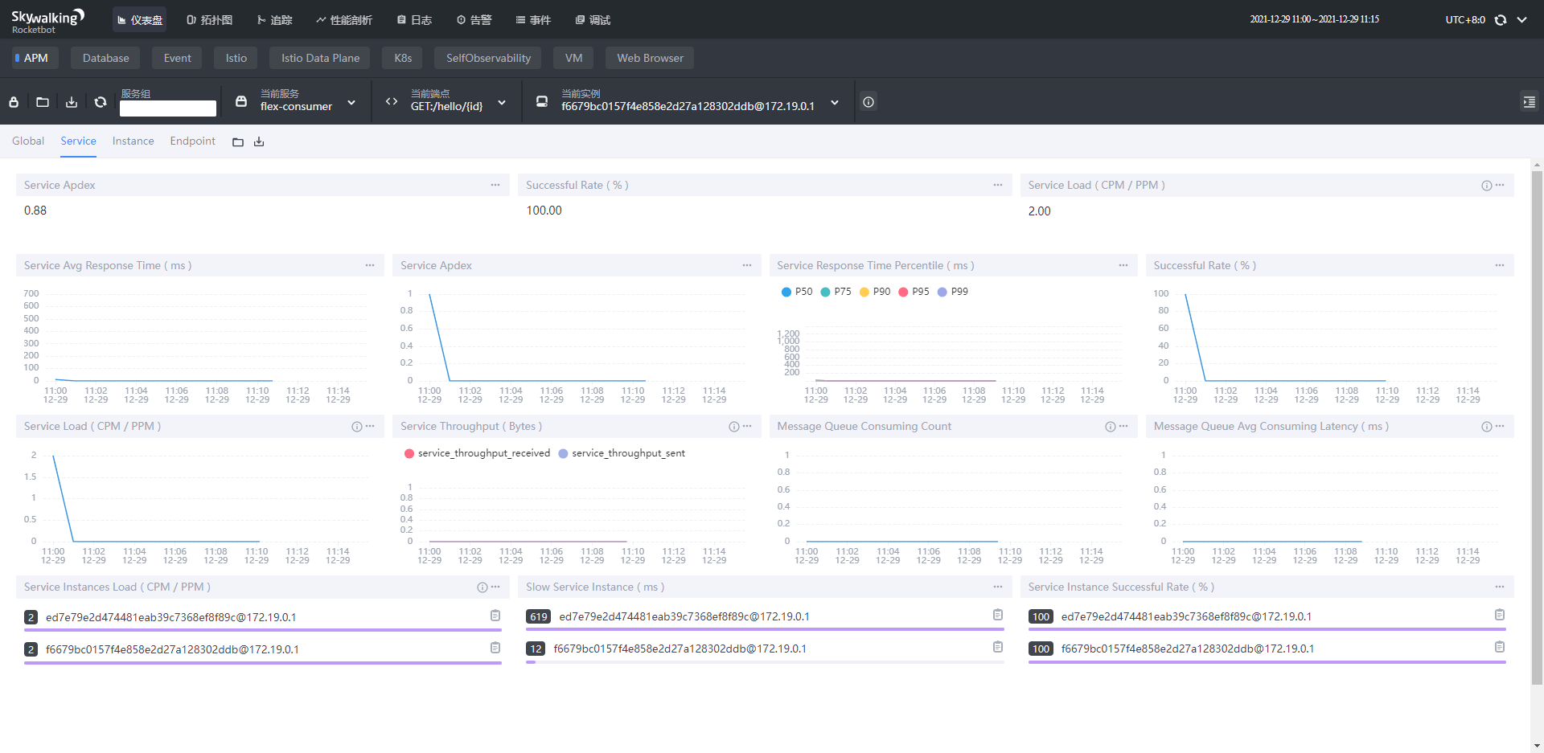Screen dimensions: 1544x753
Task: Open the more menu of the Message Queue Avg Consuming Latency chart
Action: pos(1500,426)
